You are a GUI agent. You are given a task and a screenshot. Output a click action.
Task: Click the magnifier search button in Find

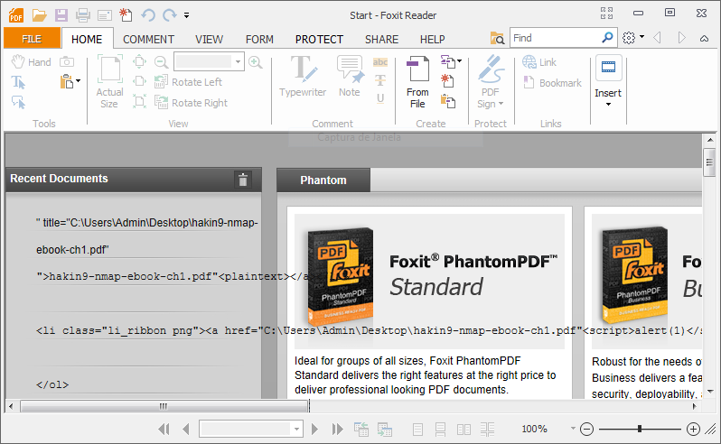coord(607,37)
